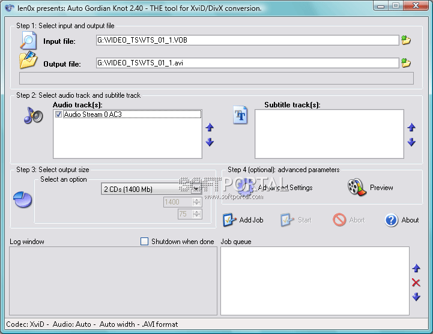Browse for output file folder icon
The height and width of the screenshot is (334, 433).
[406, 63]
